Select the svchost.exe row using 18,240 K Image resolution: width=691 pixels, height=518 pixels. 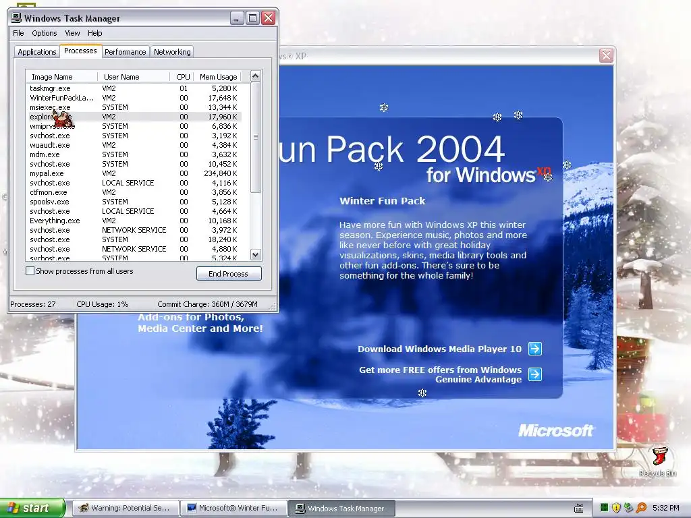click(x=134, y=239)
